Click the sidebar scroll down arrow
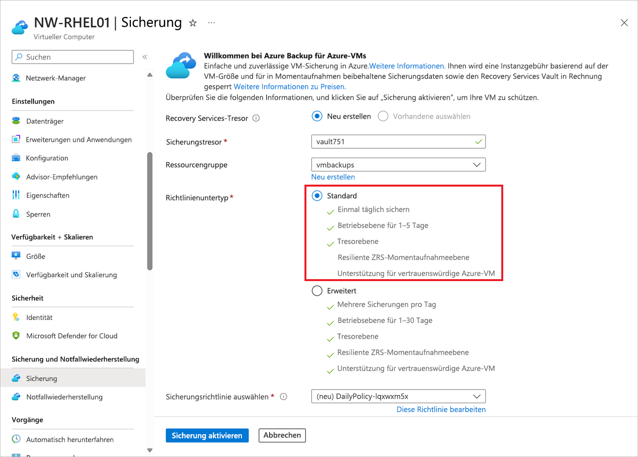 click(x=149, y=450)
